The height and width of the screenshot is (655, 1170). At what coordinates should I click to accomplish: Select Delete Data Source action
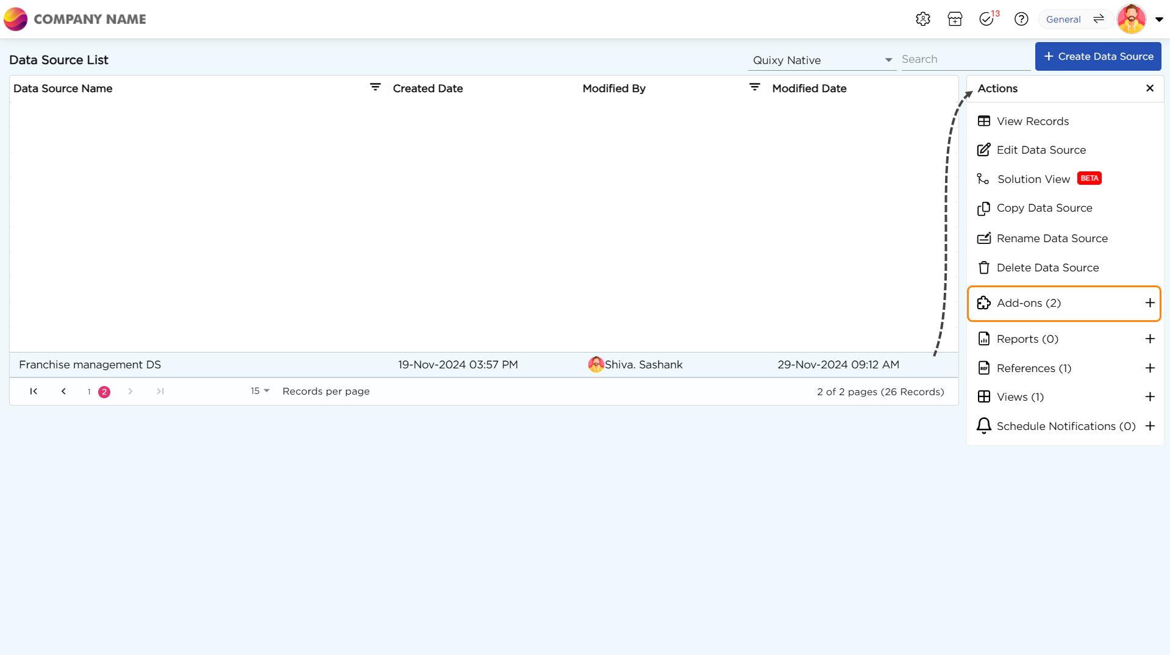(1047, 268)
